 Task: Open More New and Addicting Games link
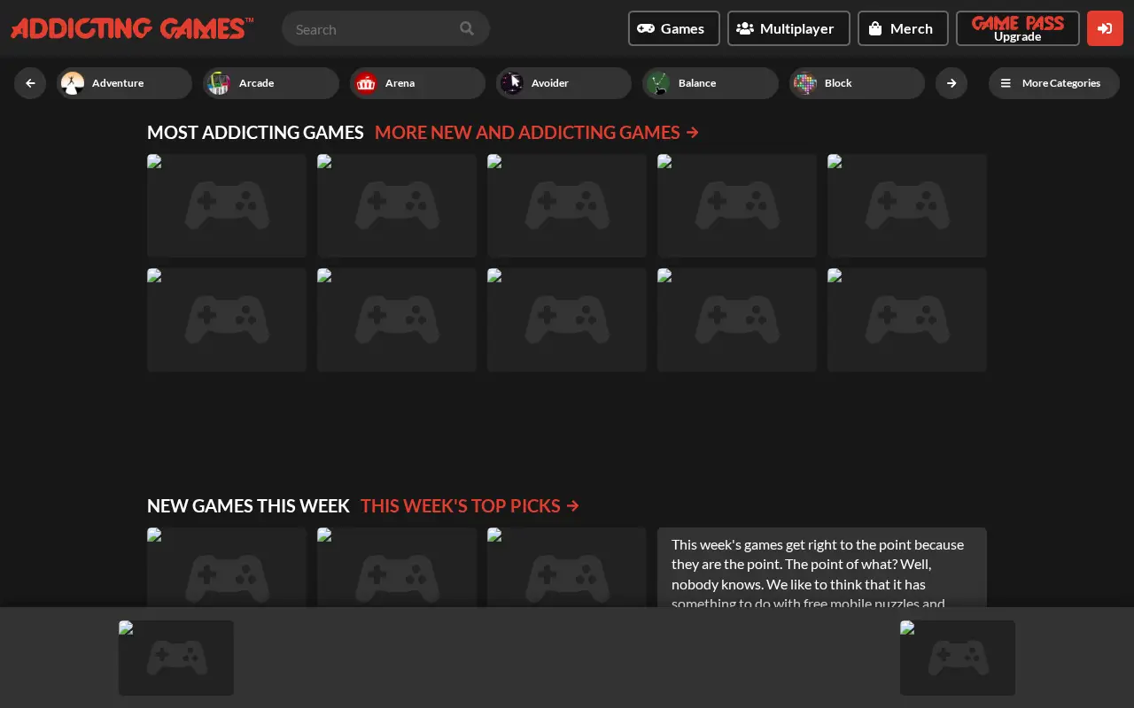click(537, 133)
